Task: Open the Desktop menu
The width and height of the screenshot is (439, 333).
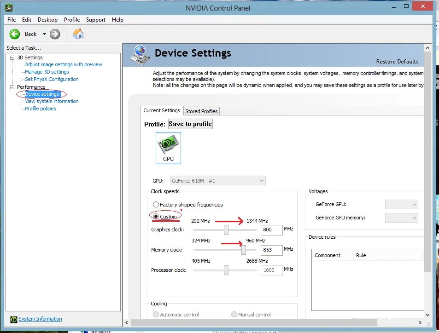Action: [x=47, y=20]
